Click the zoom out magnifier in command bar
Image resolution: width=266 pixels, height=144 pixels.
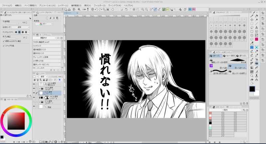pos(146,10)
